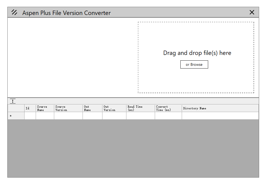This screenshot has width=267, height=186.
Task: Click the Directory Name column header
Action: coord(220,108)
